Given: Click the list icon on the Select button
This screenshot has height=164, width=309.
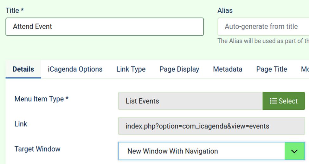Looking at the screenshot, I should click(x=273, y=101).
